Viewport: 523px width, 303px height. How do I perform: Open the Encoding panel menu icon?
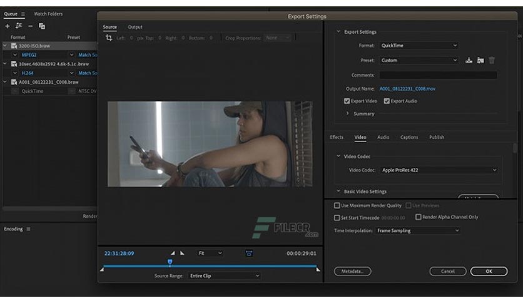click(28, 229)
